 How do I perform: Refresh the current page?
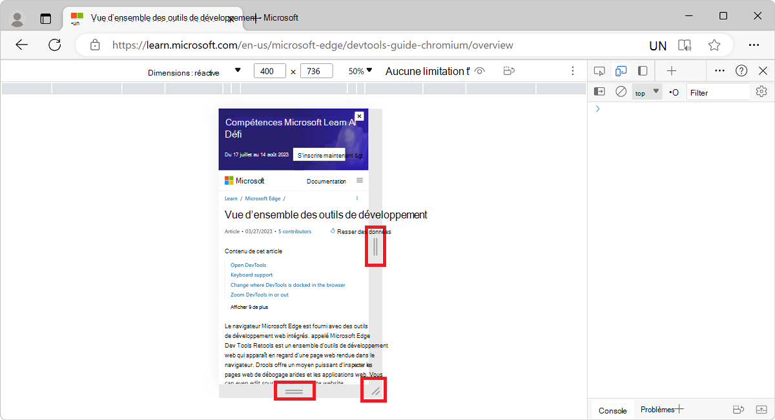click(55, 45)
